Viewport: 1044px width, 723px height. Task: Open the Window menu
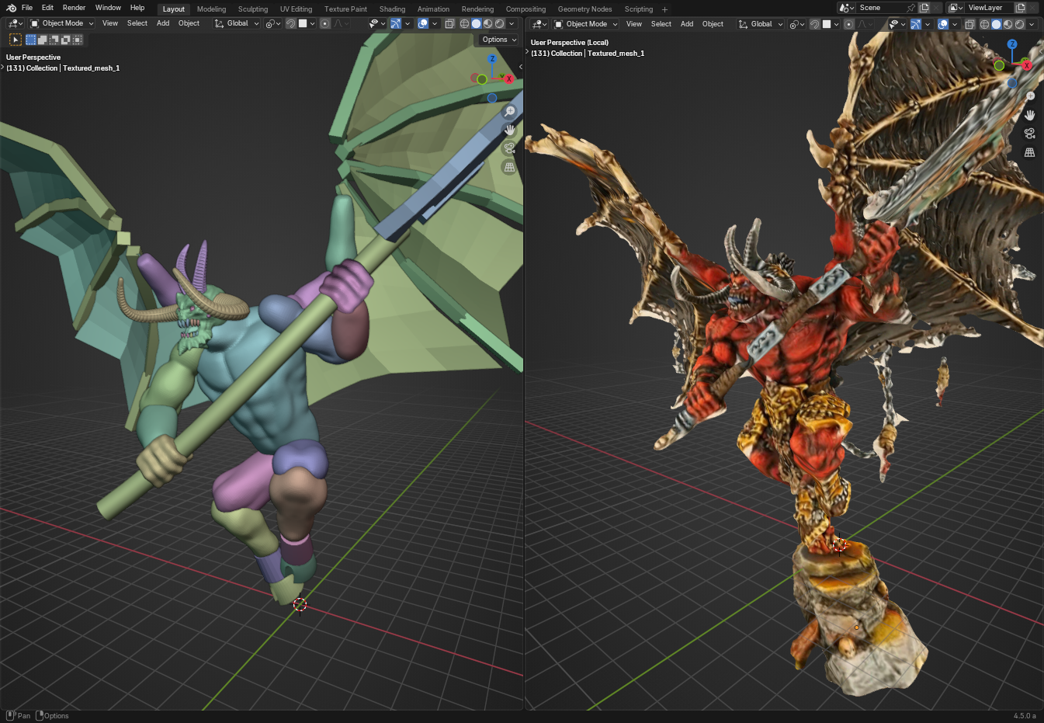tap(108, 8)
